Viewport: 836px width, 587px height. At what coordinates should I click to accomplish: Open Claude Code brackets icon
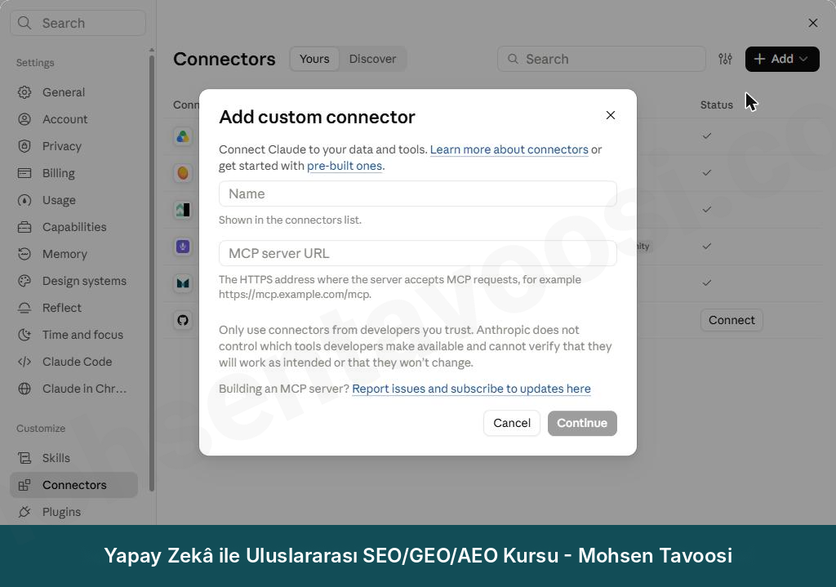[x=24, y=362]
